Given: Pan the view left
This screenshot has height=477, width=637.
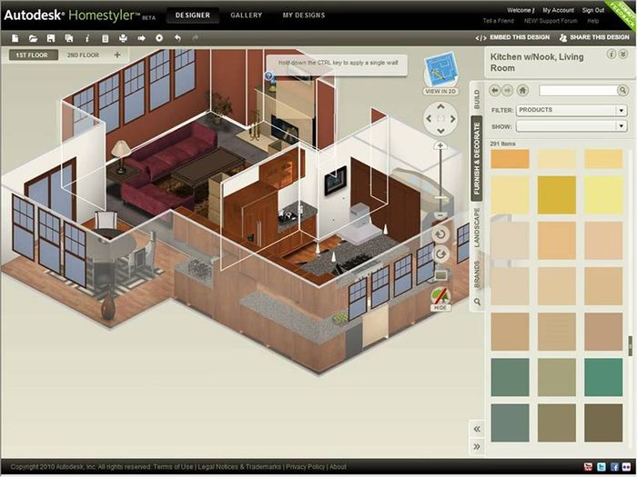Looking at the screenshot, I should click(429, 118).
